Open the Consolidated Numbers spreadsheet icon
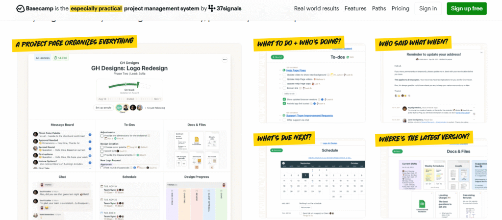The height and width of the screenshot is (220, 502). point(422,204)
